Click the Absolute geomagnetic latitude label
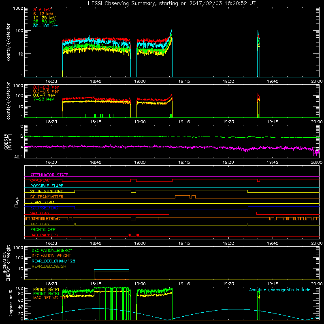The width and height of the screenshot is (324, 324). point(280,290)
